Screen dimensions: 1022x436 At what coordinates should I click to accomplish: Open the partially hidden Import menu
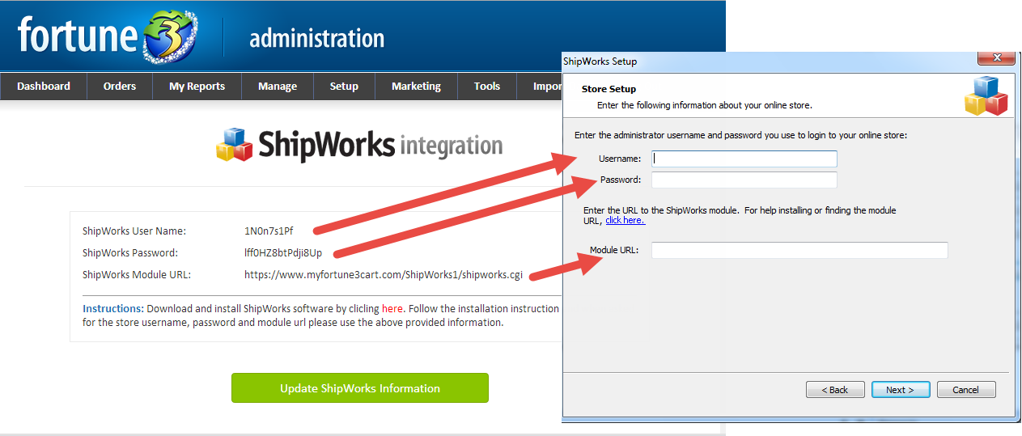[x=541, y=87]
